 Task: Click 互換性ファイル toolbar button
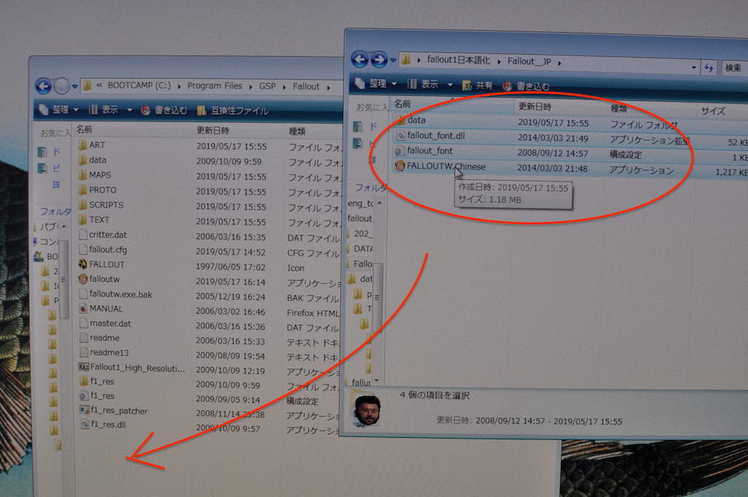tap(233, 111)
